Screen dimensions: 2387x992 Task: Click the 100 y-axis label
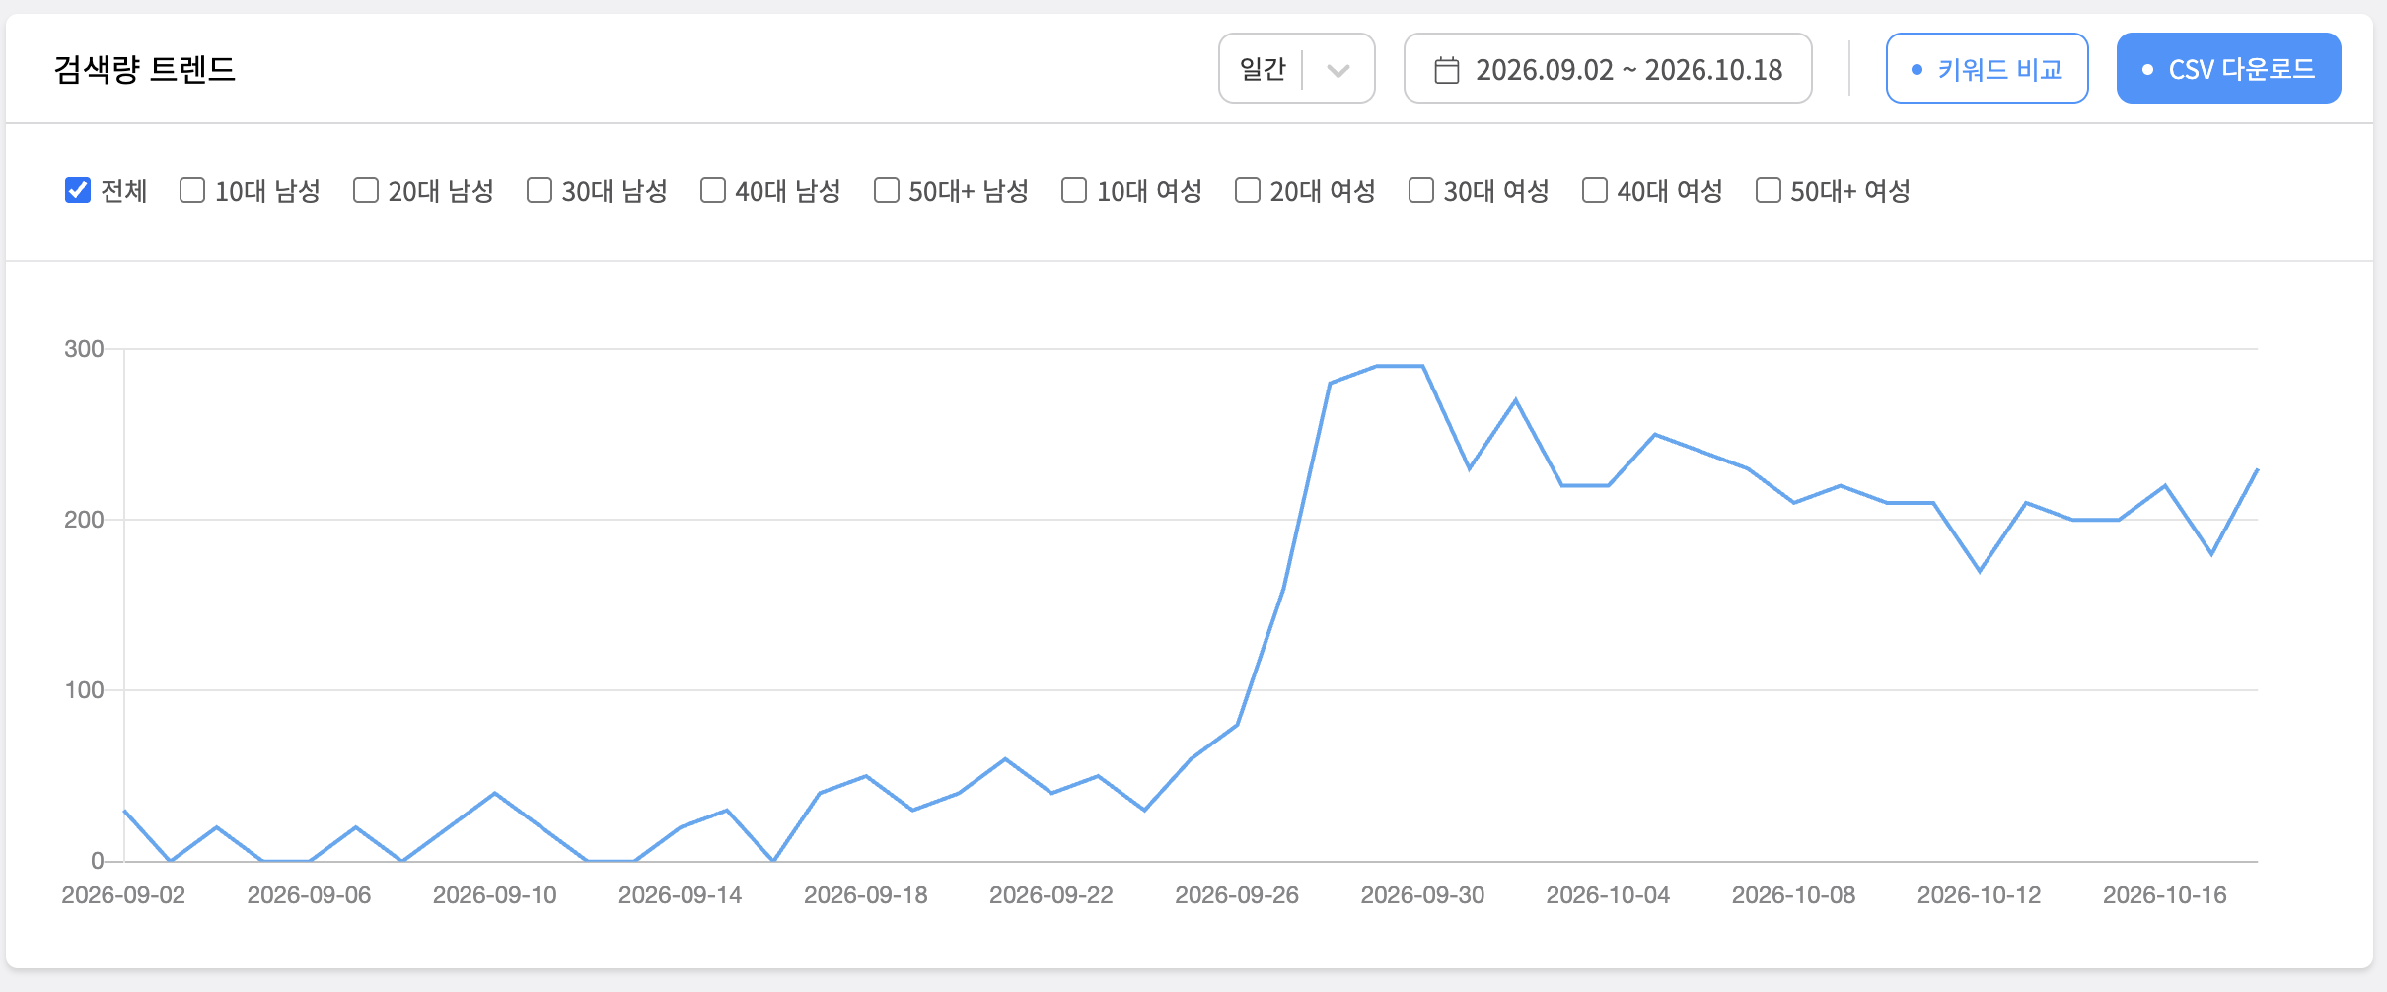coord(84,690)
